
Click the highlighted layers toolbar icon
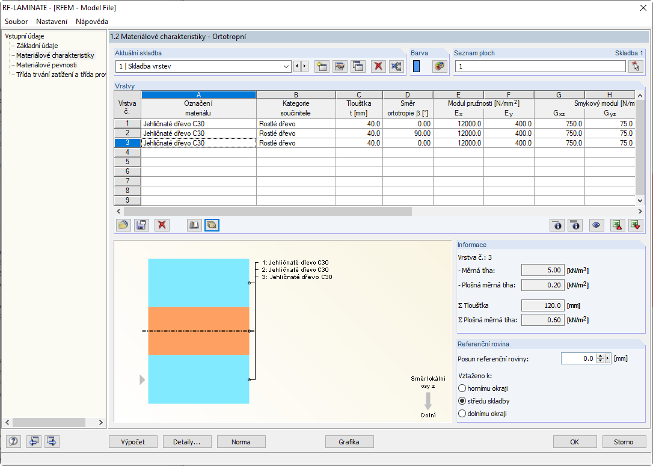[212, 225]
